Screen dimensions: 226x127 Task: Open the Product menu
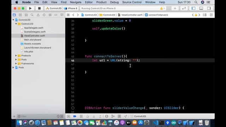(x=101, y=2)
